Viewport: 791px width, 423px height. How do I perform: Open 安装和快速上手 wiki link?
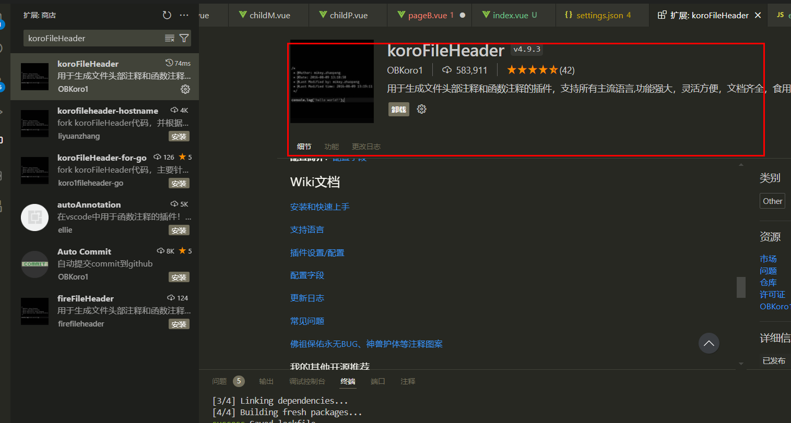[x=320, y=207]
